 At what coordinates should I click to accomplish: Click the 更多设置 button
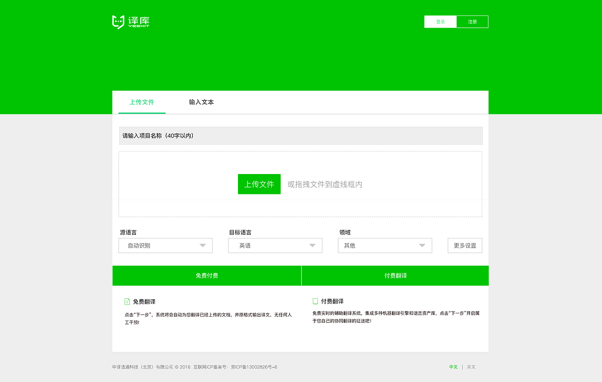[x=465, y=246]
